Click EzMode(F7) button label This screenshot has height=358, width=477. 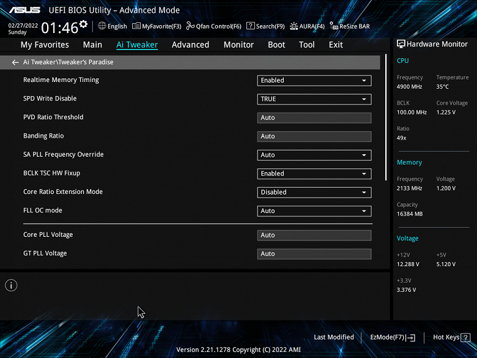click(x=387, y=337)
